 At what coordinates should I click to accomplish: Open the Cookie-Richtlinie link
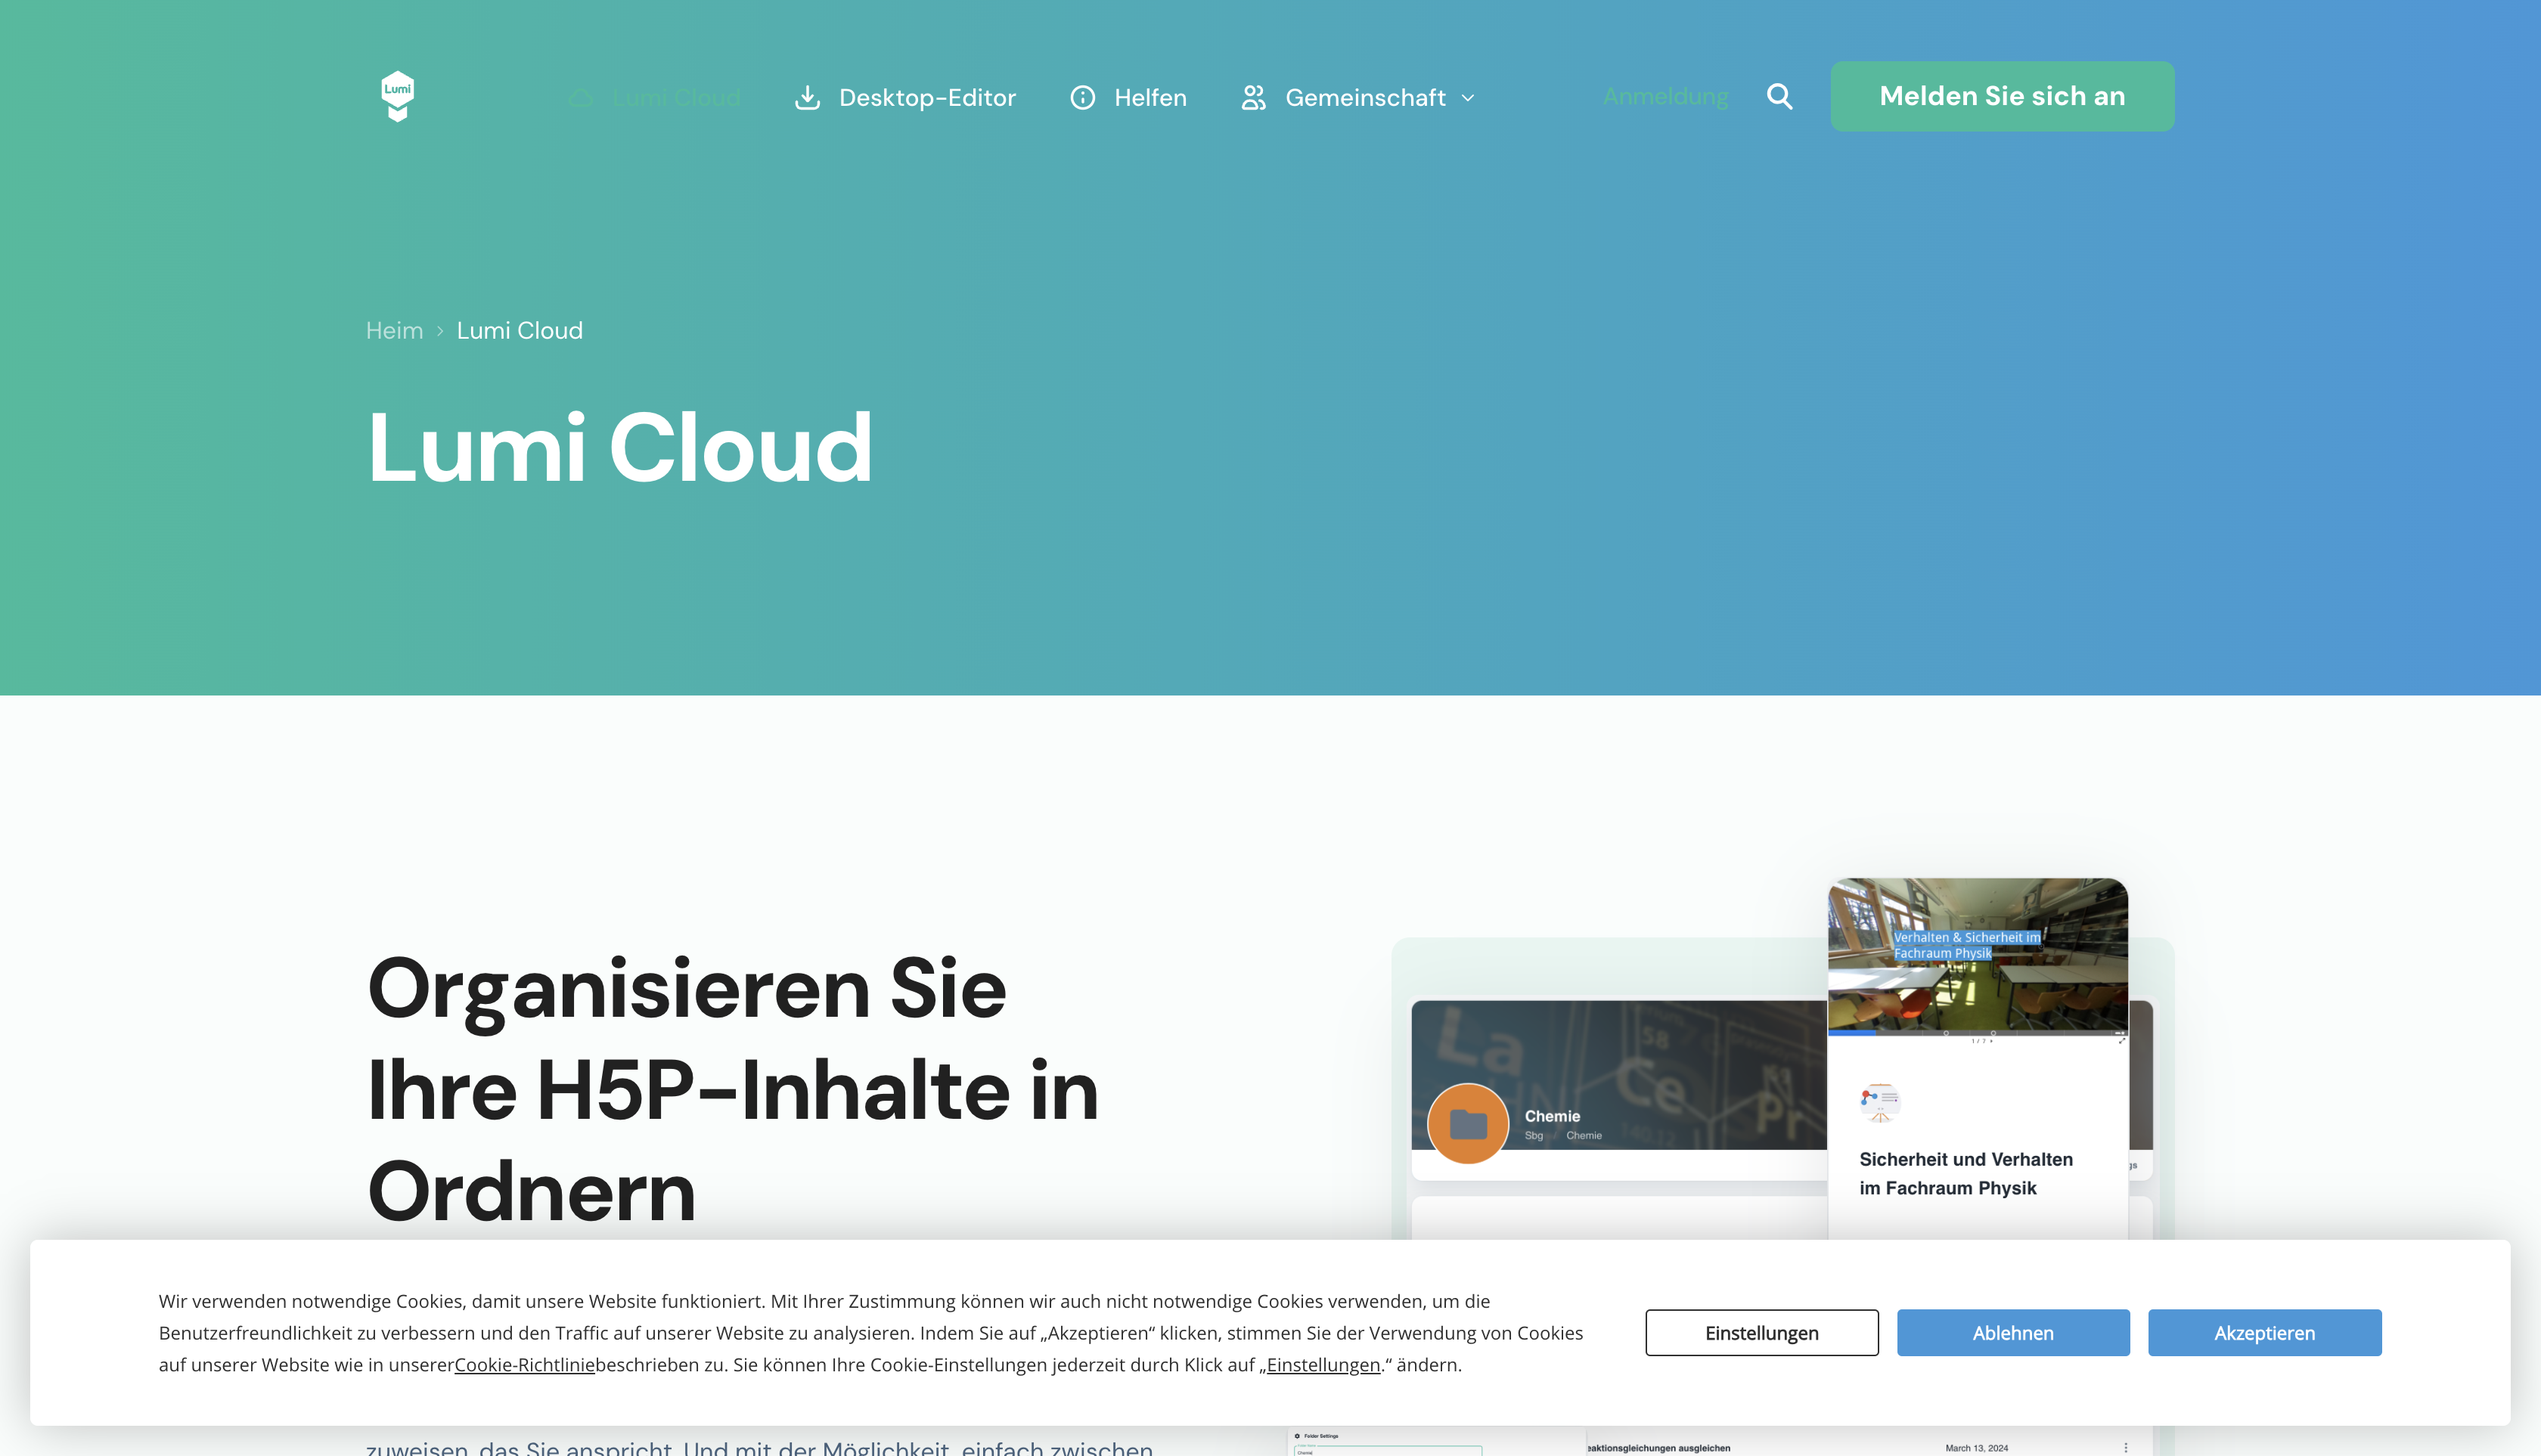click(524, 1365)
